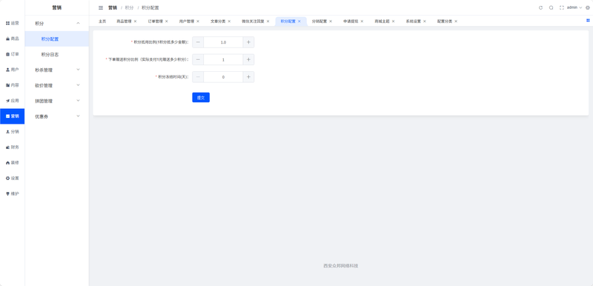Open the 商品 section in the sidebar
This screenshot has width=593, height=286.
[12, 39]
